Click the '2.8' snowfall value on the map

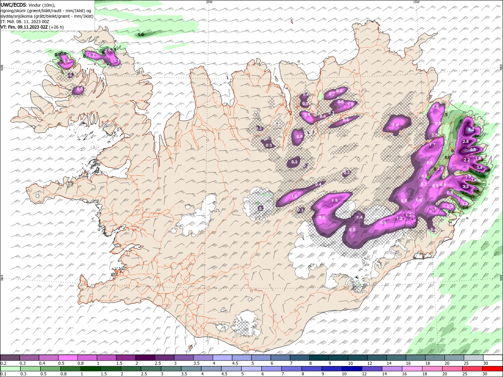pyautogui.click(x=466, y=141)
